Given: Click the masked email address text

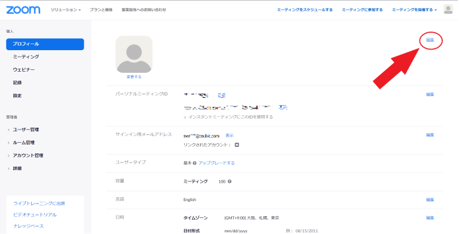Looking at the screenshot, I should pos(201,136).
